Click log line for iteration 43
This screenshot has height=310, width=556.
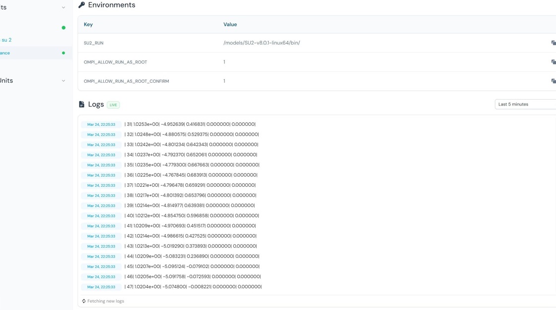(191, 246)
